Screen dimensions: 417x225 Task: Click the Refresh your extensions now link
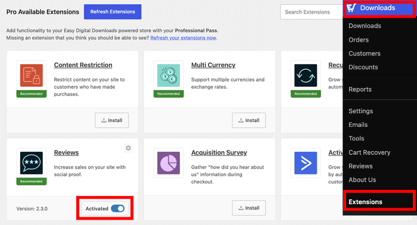183,37
